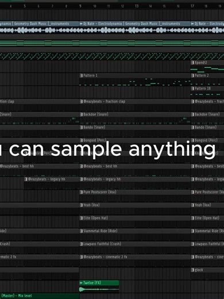Viewport: 224px width, 299px height.
Task: Open menu icon of Yeah (Vox) clip at bar 17
Action: click(x=192, y=205)
